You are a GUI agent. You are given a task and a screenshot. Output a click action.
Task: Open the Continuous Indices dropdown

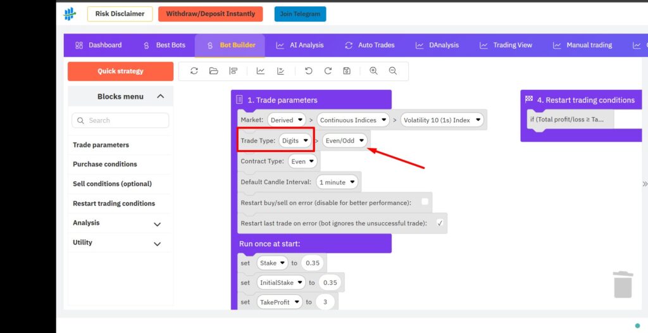click(353, 120)
